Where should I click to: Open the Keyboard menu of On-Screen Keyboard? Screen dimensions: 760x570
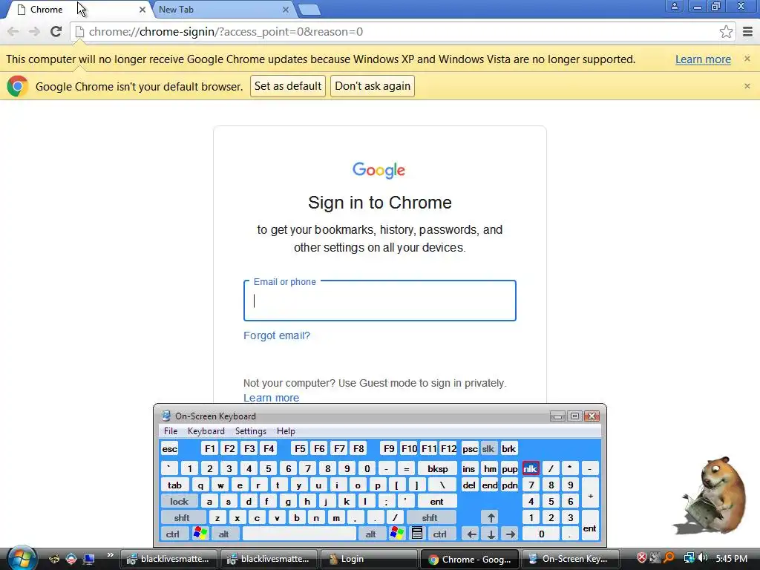point(206,431)
